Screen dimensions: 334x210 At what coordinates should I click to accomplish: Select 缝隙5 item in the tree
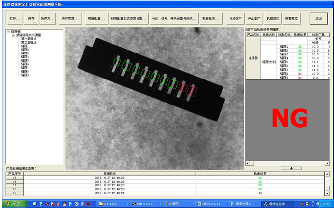pos(25,60)
